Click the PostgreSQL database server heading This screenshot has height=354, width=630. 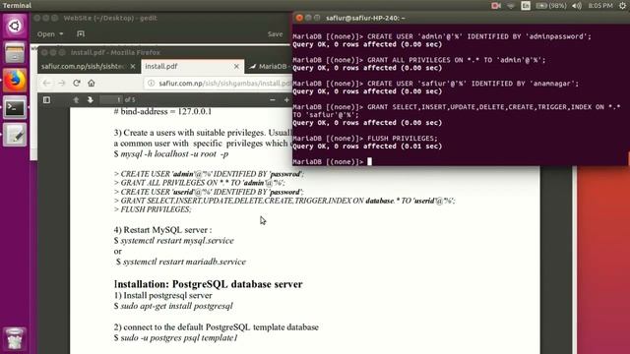[x=208, y=284]
